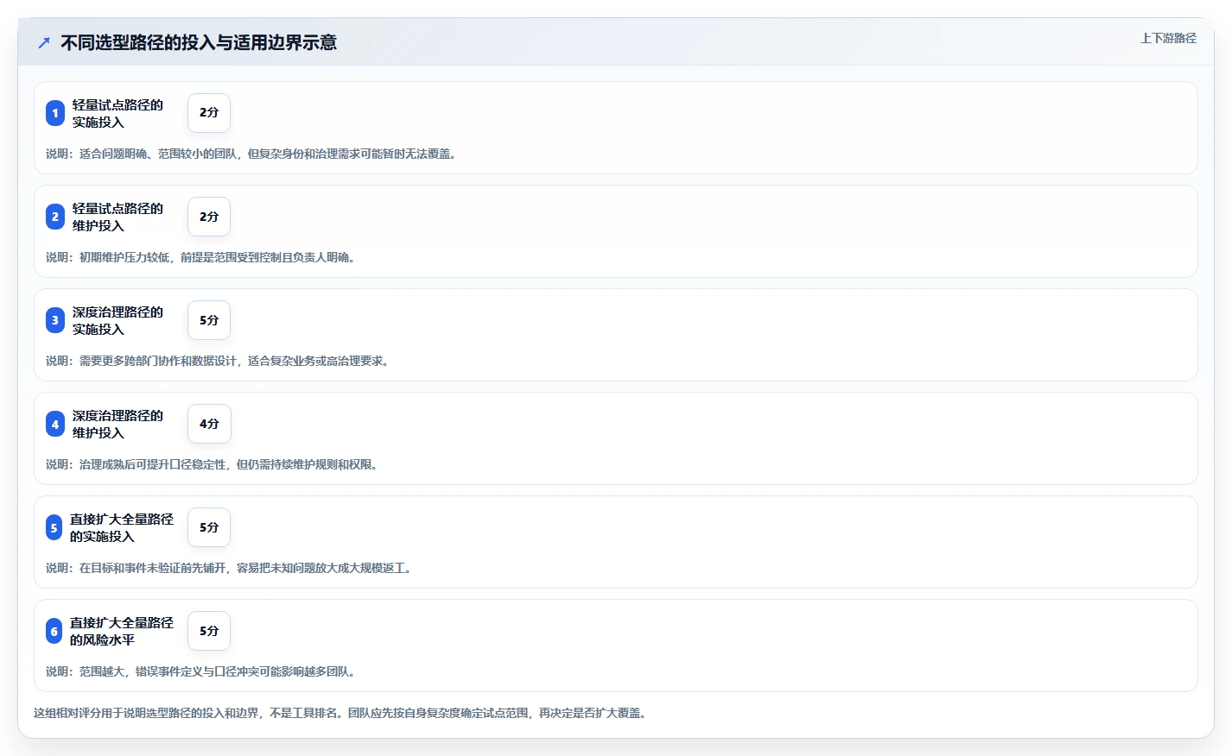
Task: Click the 2分 score for 轻量试点路径的维护投入
Action: click(209, 217)
